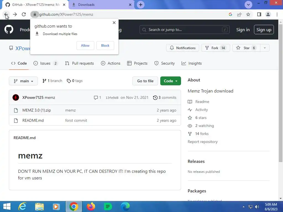The image size is (283, 212).
Task: Close the GitHub memz tab
Action: tap(64, 5)
